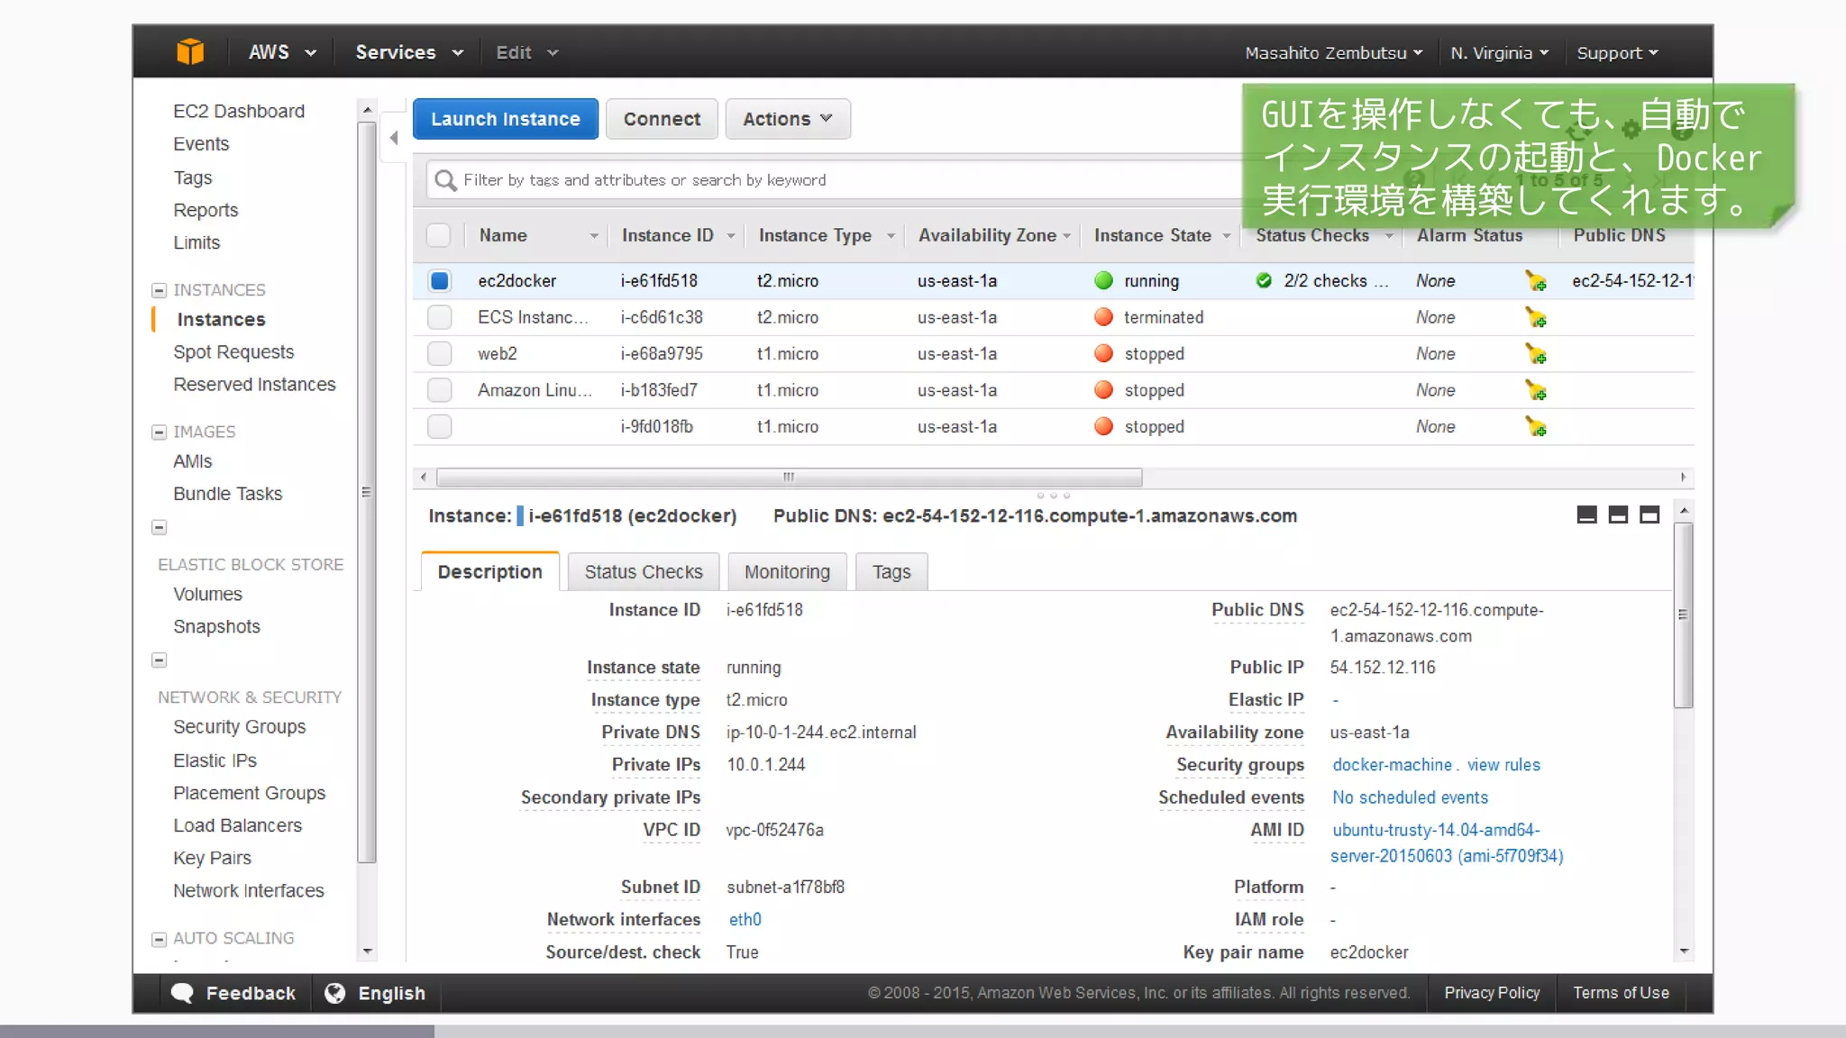Click the Connect button
The image size is (1846, 1038).
click(x=662, y=119)
